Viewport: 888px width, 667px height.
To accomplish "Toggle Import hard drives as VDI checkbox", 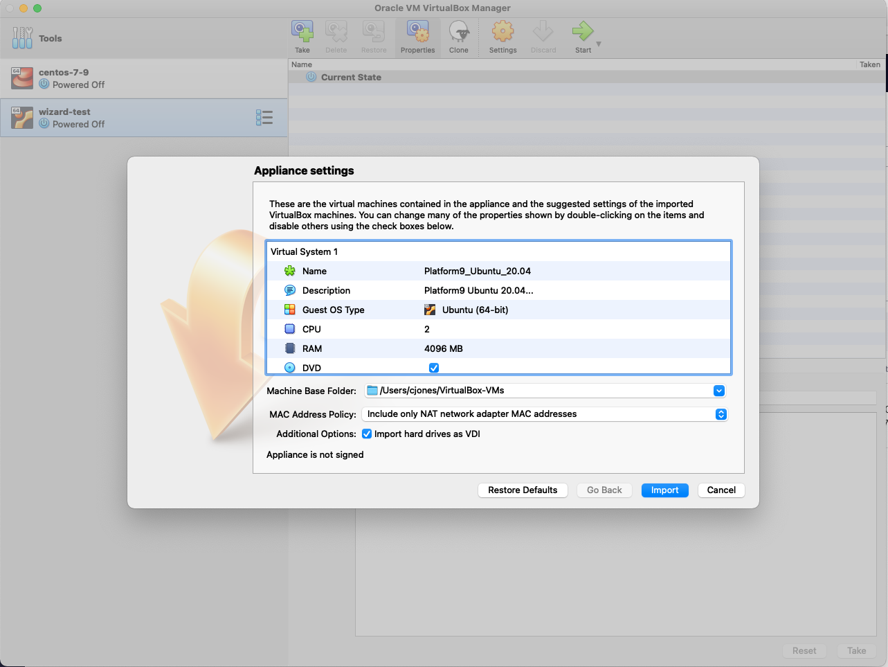I will 367,434.
